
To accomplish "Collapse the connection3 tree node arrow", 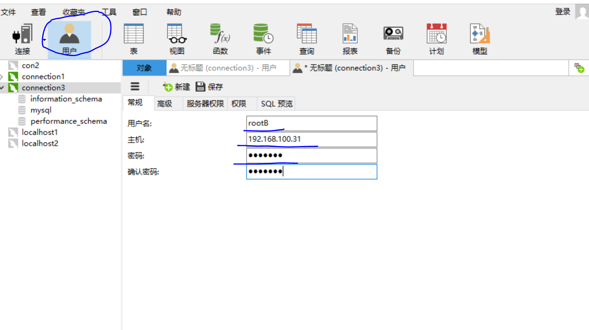I will 2,88.
